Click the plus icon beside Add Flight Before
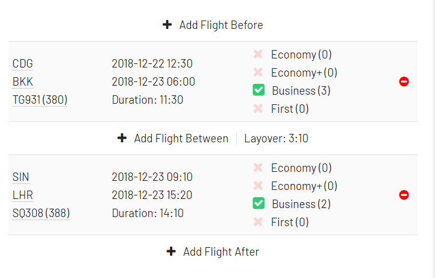435x278 pixels. (x=167, y=25)
